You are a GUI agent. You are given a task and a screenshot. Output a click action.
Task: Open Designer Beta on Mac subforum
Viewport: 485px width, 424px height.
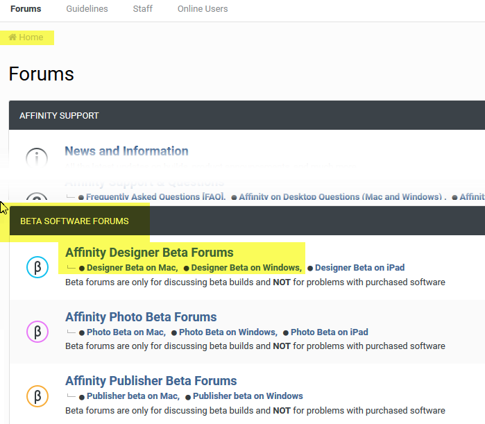[x=133, y=268]
